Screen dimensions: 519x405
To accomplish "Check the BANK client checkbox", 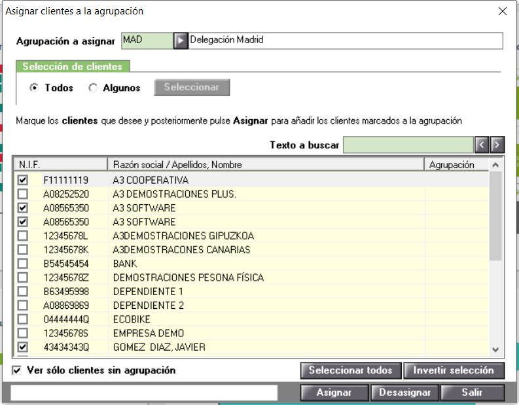I will (22, 264).
